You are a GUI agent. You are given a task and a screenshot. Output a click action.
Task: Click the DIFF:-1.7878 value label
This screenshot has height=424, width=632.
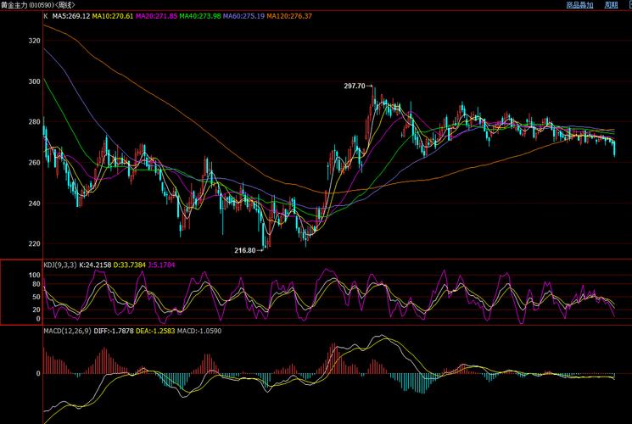[x=114, y=331]
